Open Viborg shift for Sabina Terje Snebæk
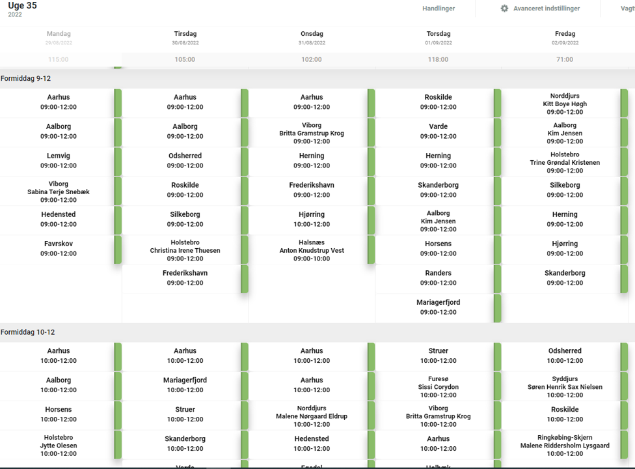 (59, 192)
